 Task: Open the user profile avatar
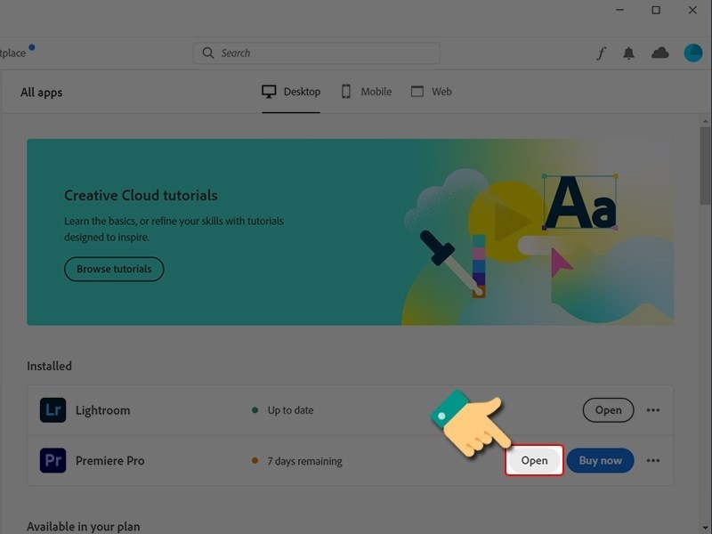pyautogui.click(x=692, y=53)
